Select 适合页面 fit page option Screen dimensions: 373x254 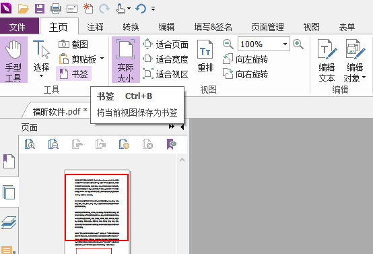(166, 44)
